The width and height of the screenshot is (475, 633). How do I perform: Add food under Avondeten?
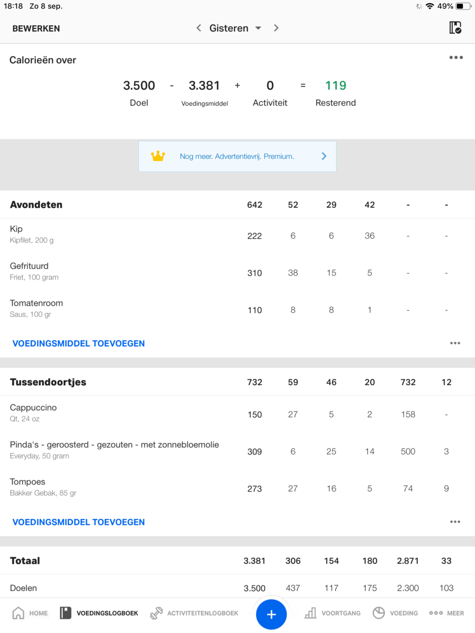(78, 343)
